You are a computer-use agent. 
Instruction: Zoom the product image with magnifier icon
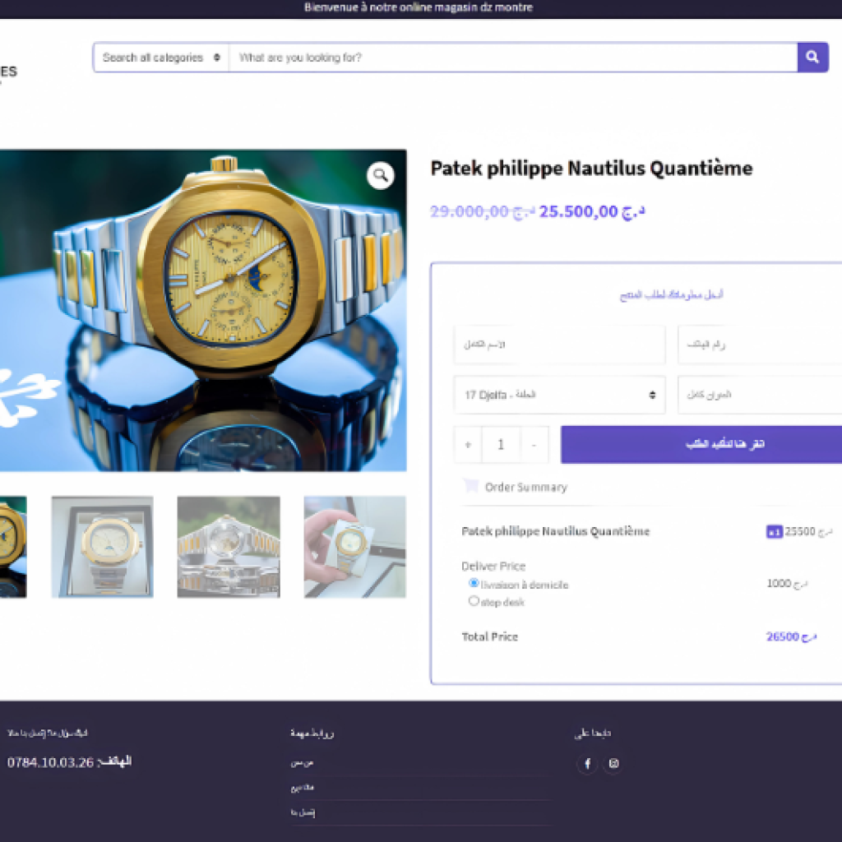(380, 175)
